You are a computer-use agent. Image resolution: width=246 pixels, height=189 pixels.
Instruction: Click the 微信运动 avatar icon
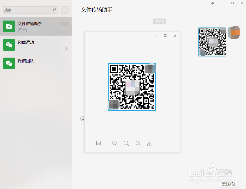(9, 45)
